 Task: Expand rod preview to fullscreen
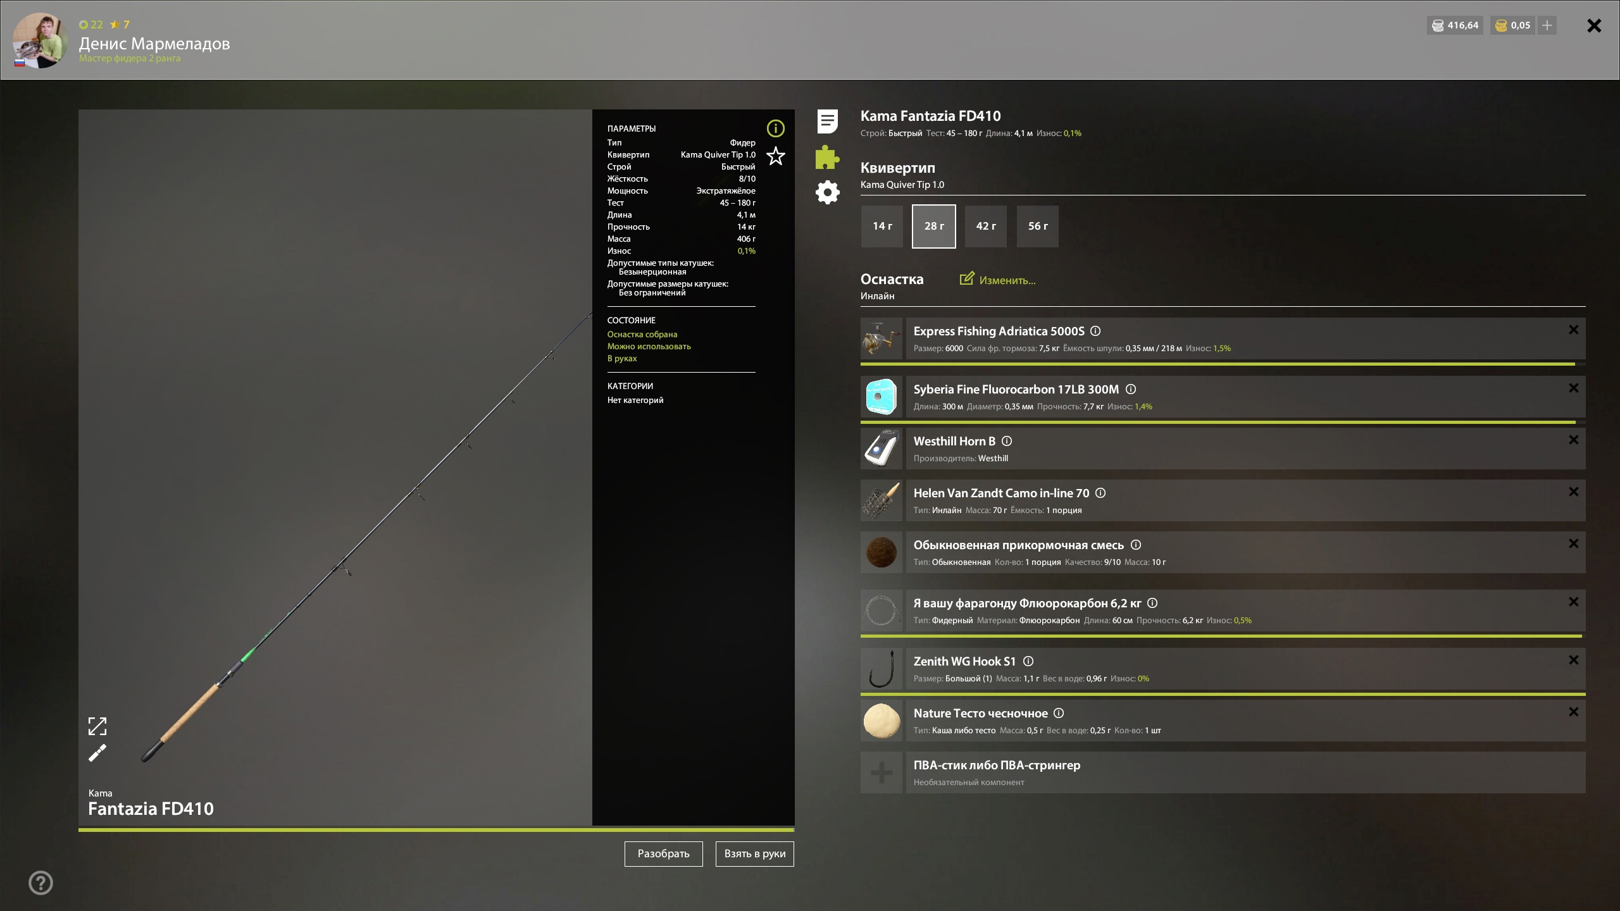pos(97,726)
